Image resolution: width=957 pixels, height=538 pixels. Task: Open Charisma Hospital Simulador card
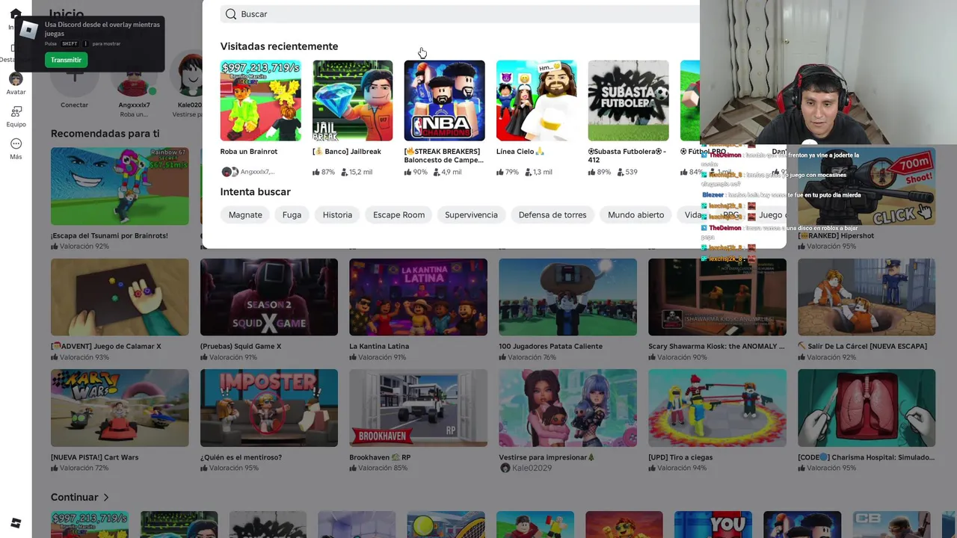pos(866,408)
